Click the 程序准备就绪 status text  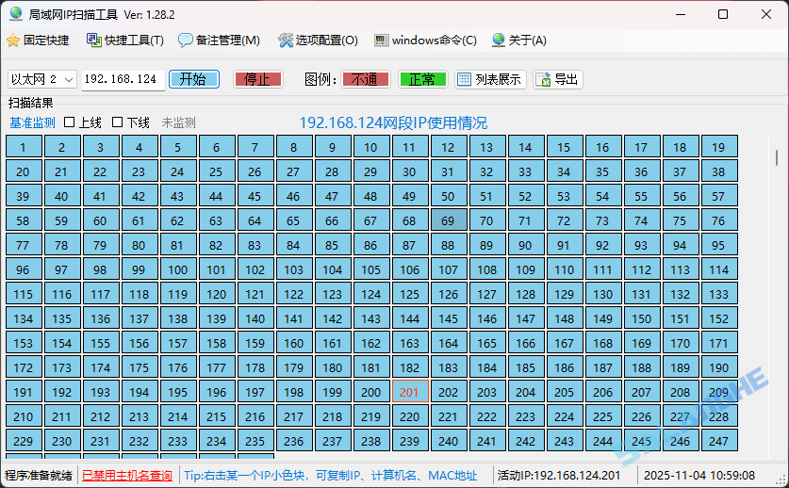39,475
